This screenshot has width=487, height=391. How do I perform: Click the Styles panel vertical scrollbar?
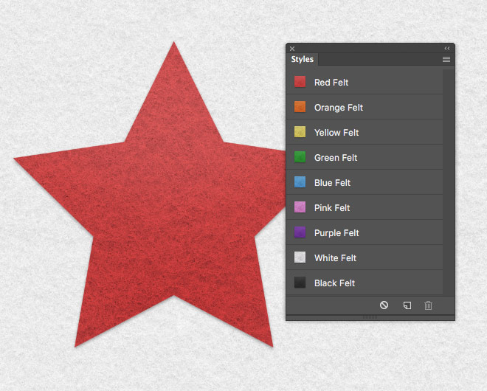click(448, 182)
